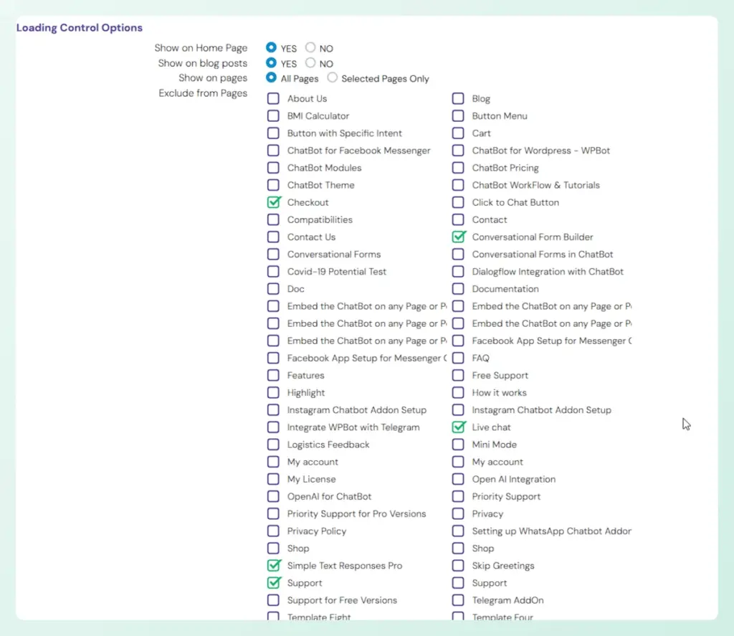This screenshot has width=734, height=636.
Task: Check the Integrate WPBot with Telegram checkbox
Action: 273,427
